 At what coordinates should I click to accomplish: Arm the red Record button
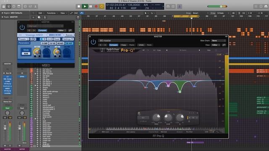(x=96, y=7)
